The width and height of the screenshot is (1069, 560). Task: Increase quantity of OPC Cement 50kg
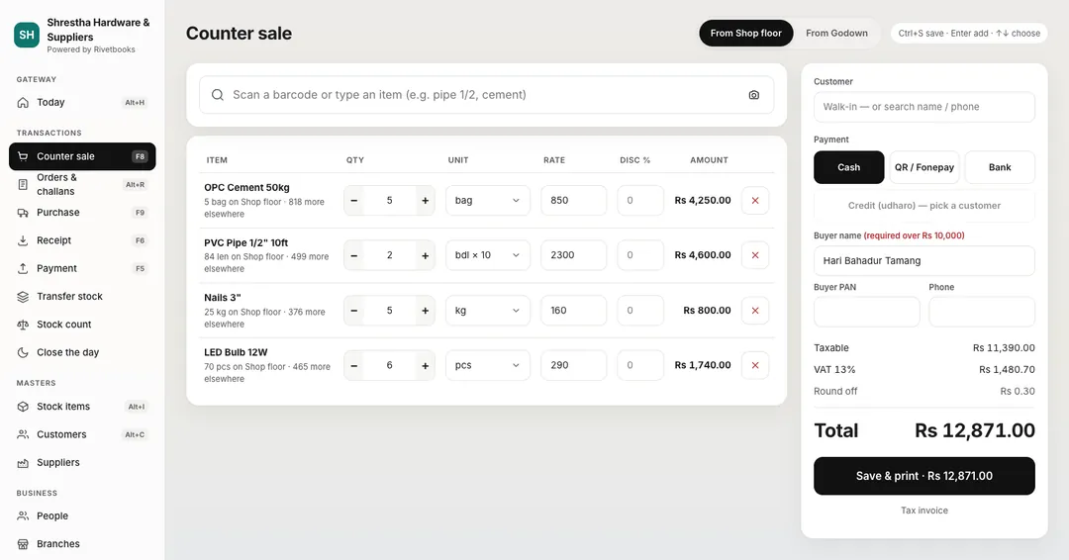[x=425, y=200]
